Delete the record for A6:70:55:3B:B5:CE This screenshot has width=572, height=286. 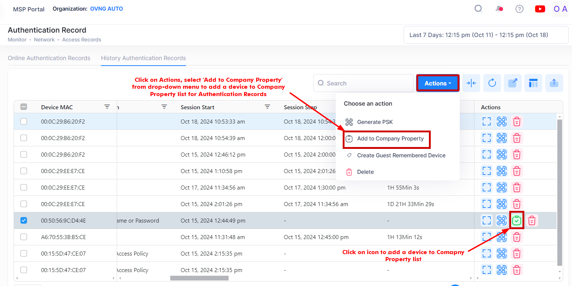pyautogui.click(x=517, y=237)
